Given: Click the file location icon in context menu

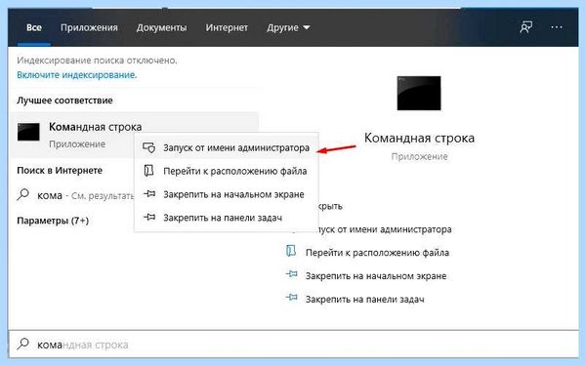Looking at the screenshot, I should [x=148, y=171].
